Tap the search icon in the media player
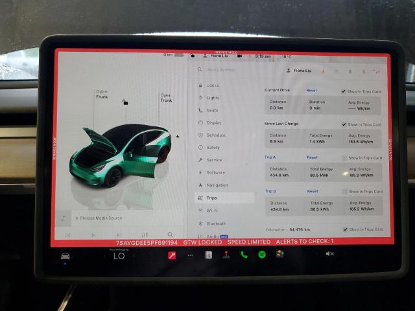The width and height of the screenshot is (415, 311). click(170, 235)
